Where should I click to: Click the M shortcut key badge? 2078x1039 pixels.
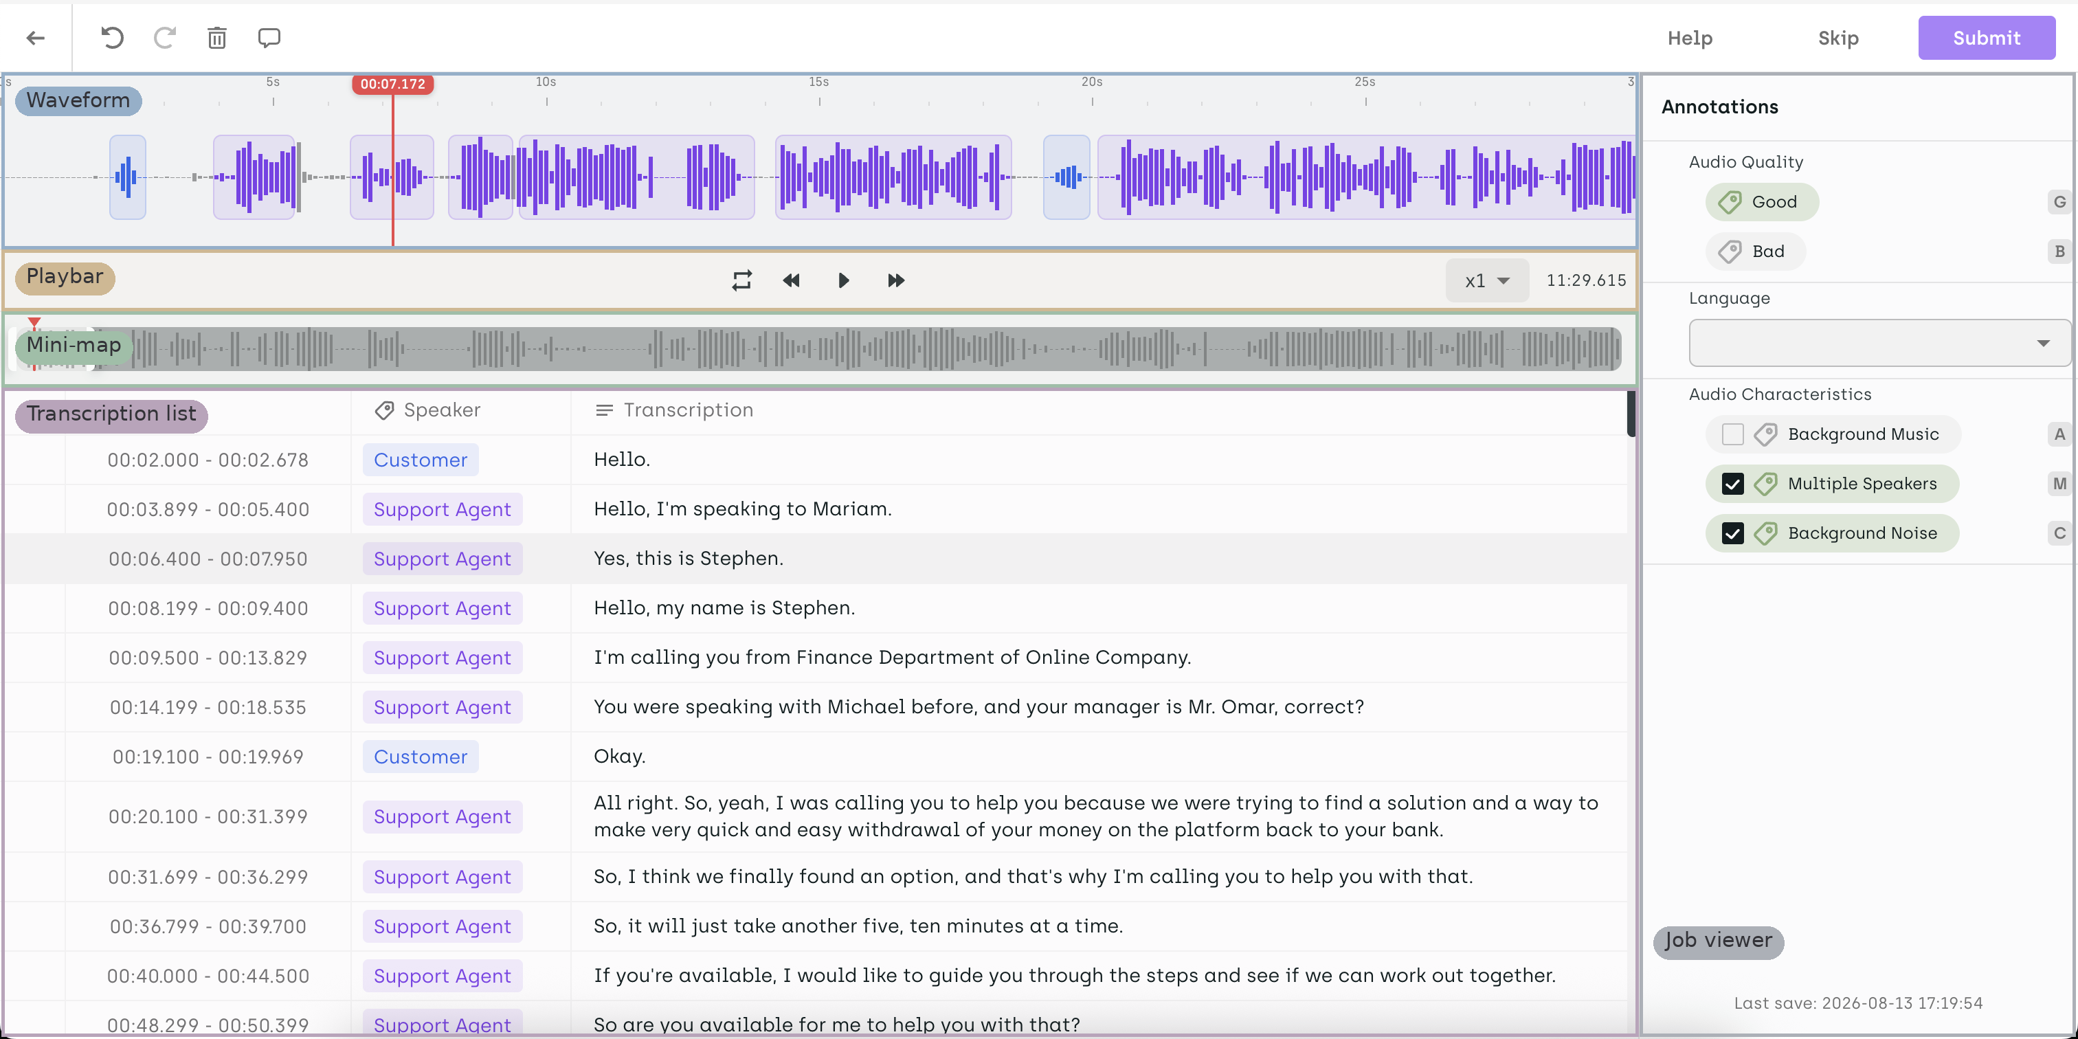pos(2059,484)
